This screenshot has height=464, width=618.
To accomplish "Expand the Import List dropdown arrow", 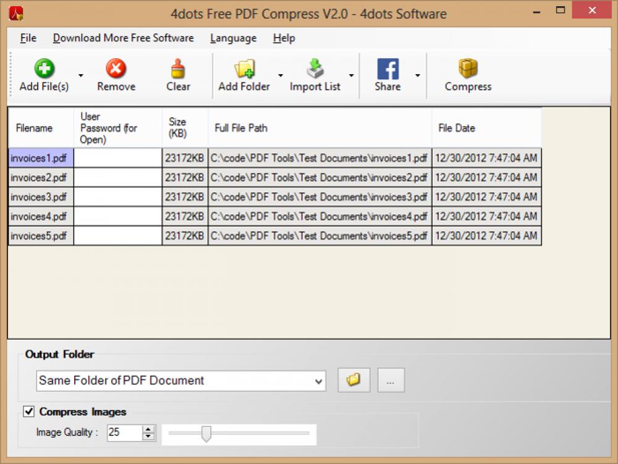I will [350, 74].
